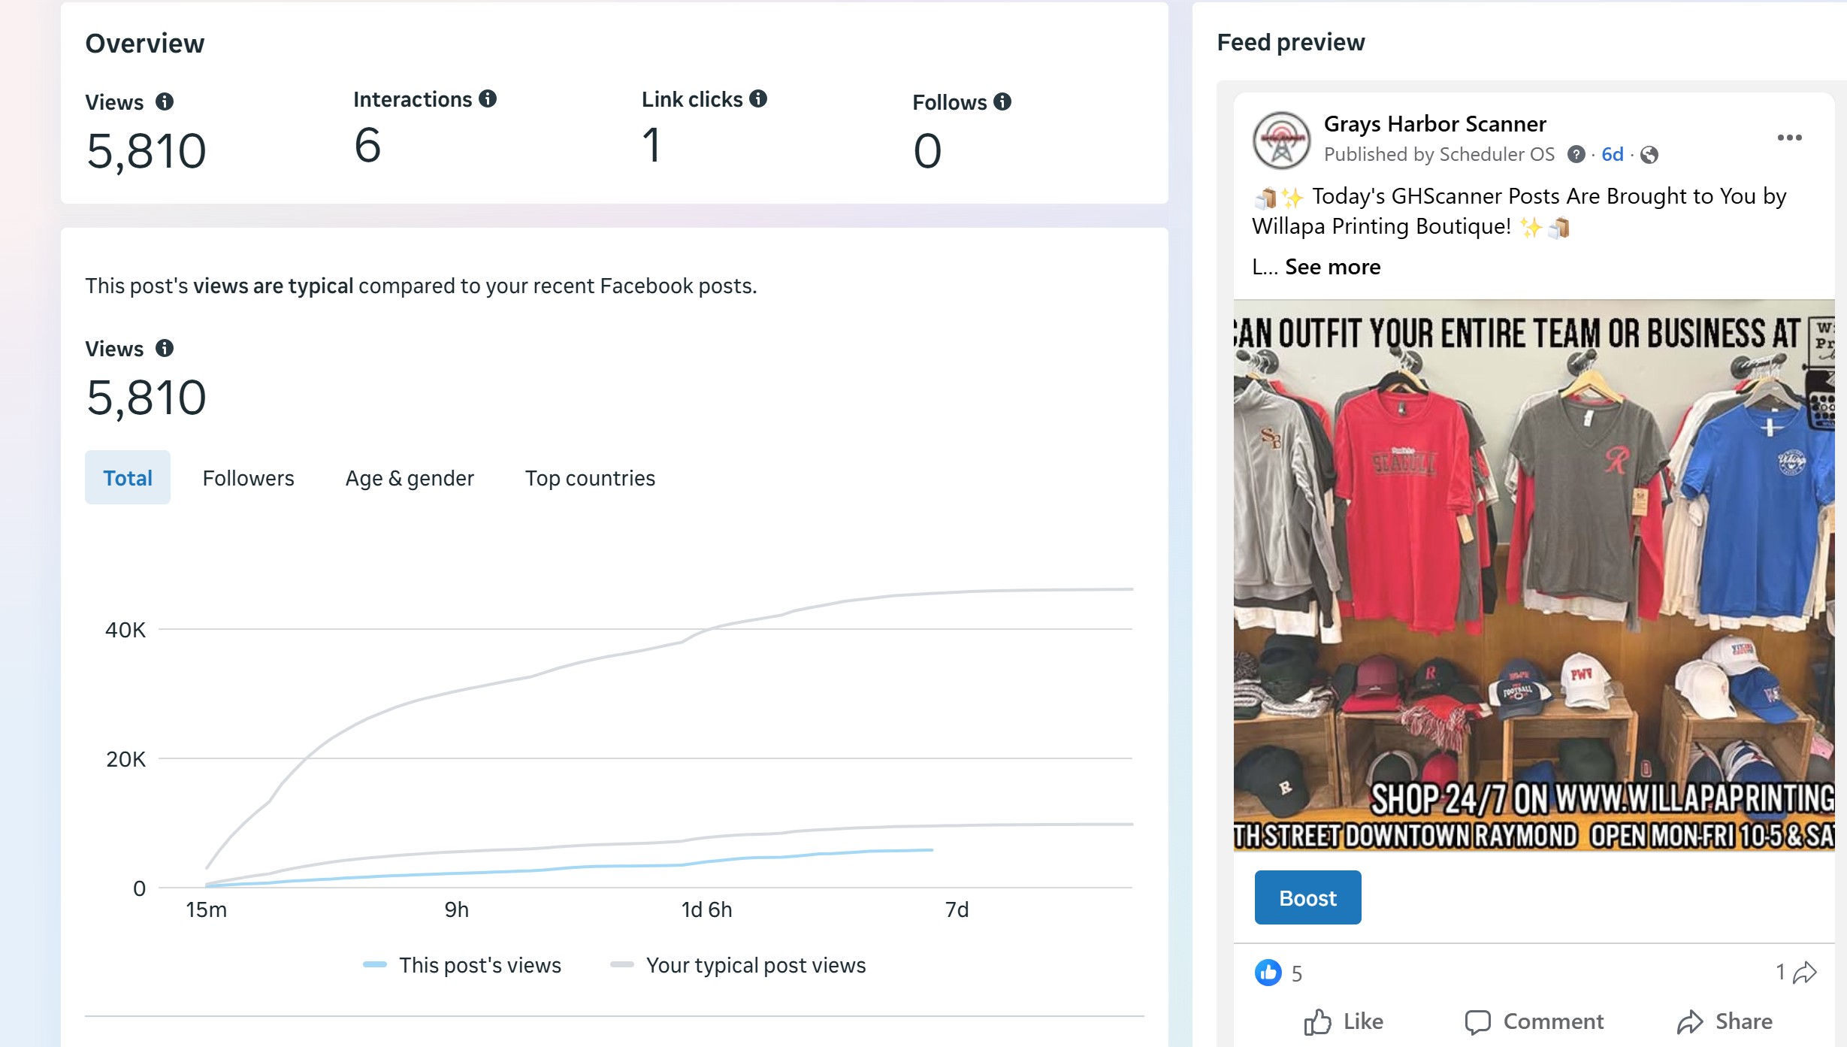Click the Follows info icon
Viewport: 1847px width, 1047px height.
coord(1002,101)
